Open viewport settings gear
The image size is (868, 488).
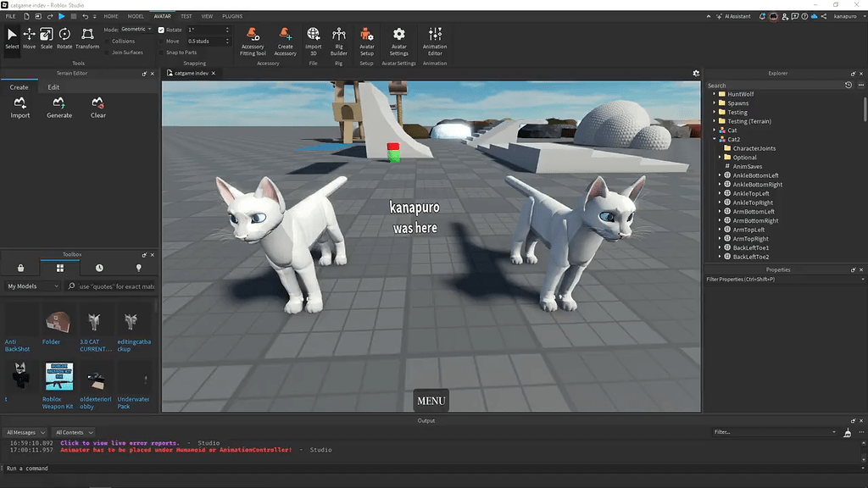696,73
